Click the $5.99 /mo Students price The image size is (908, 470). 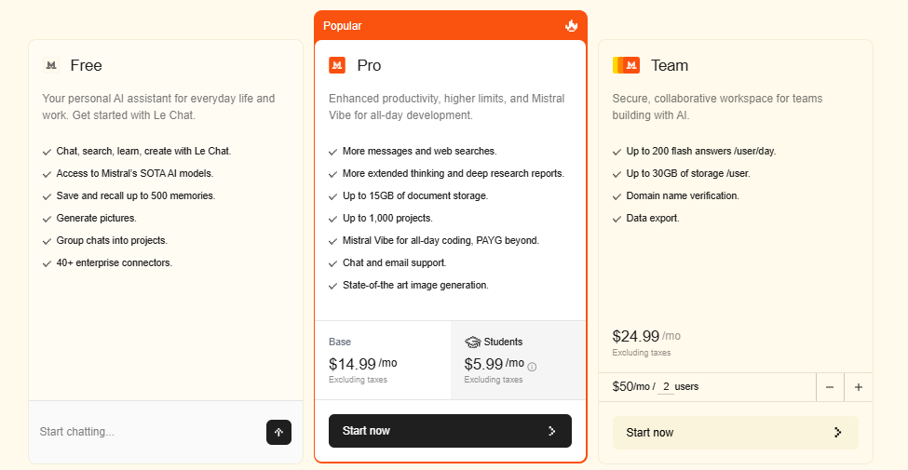(494, 364)
